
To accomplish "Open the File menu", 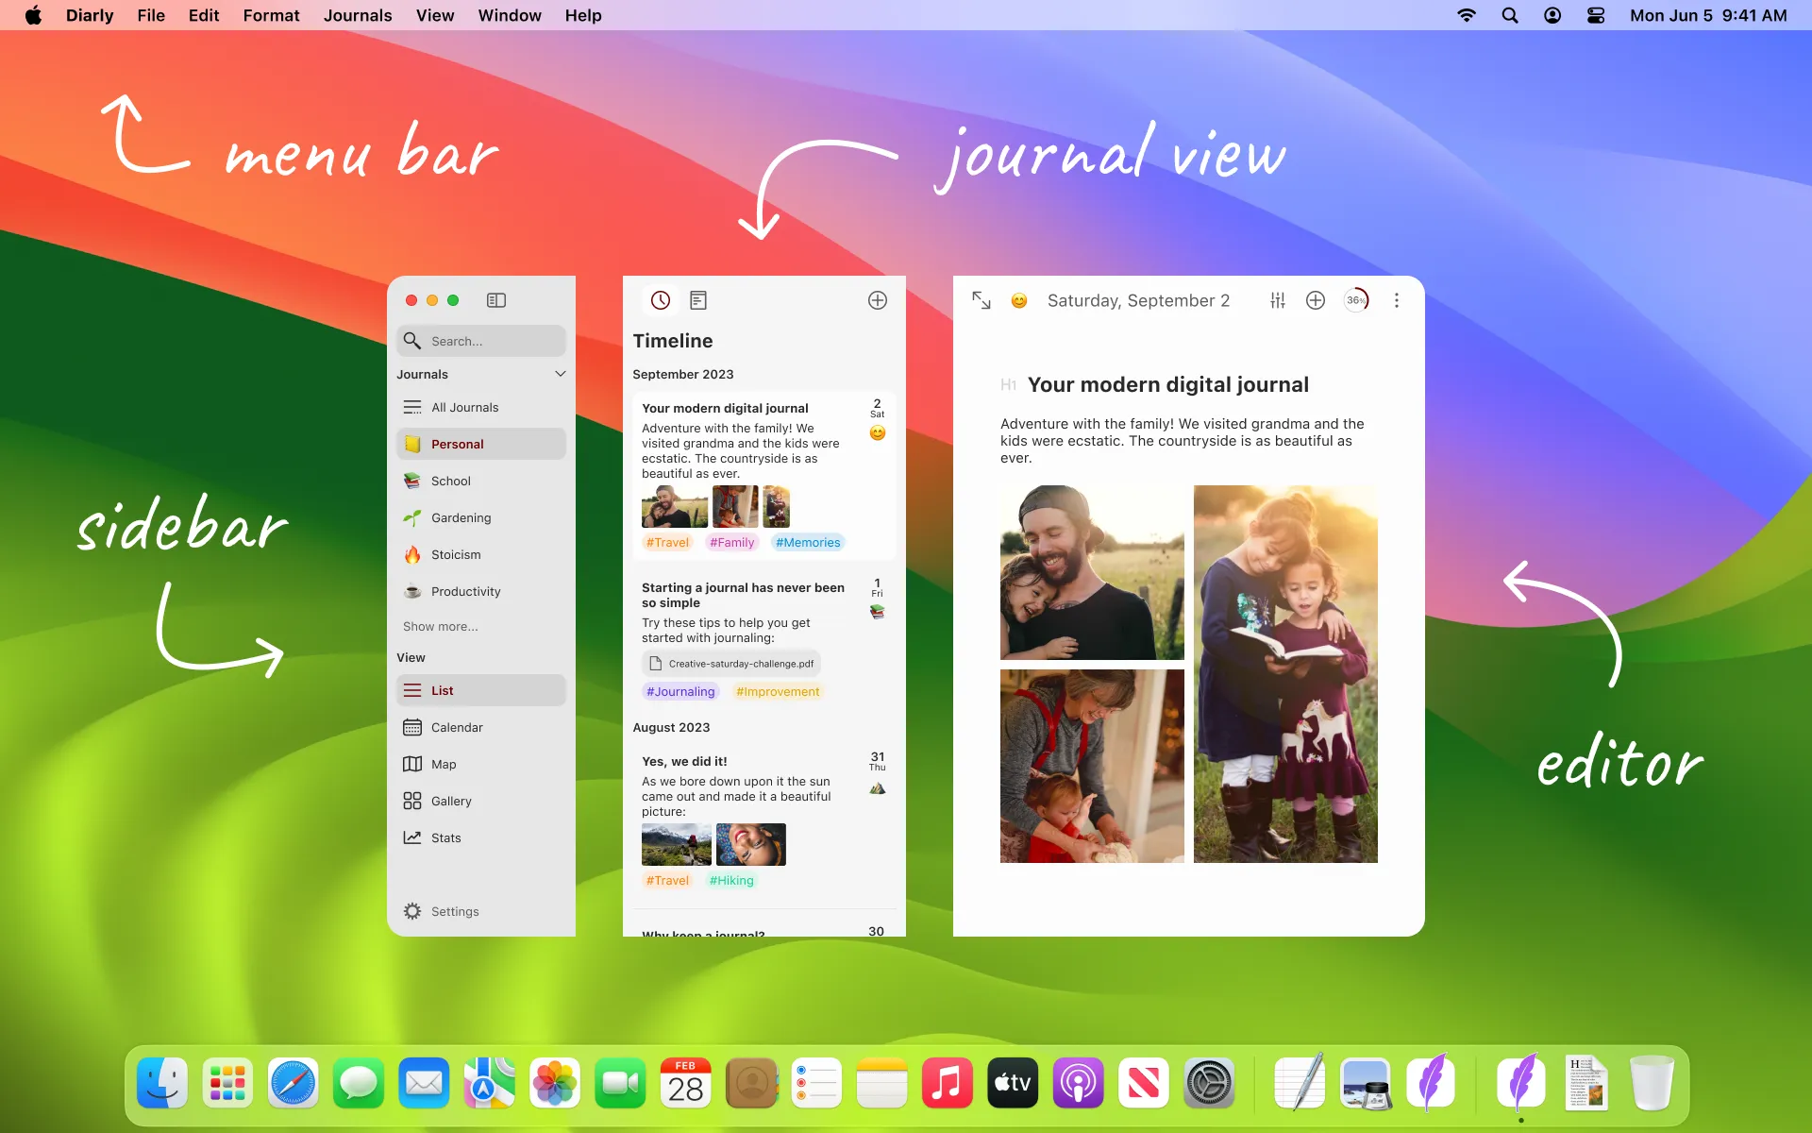I will [151, 15].
